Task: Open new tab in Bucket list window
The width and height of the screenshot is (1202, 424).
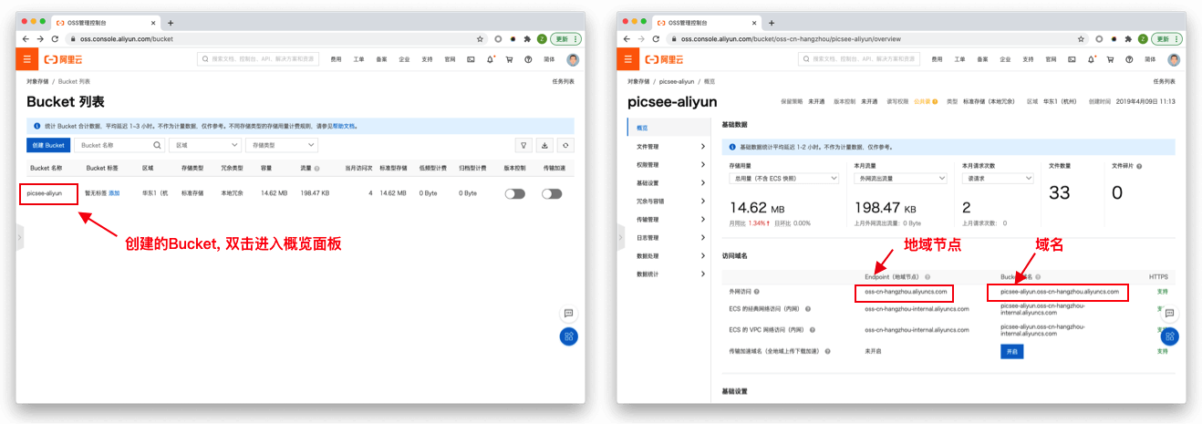Action: tap(171, 23)
